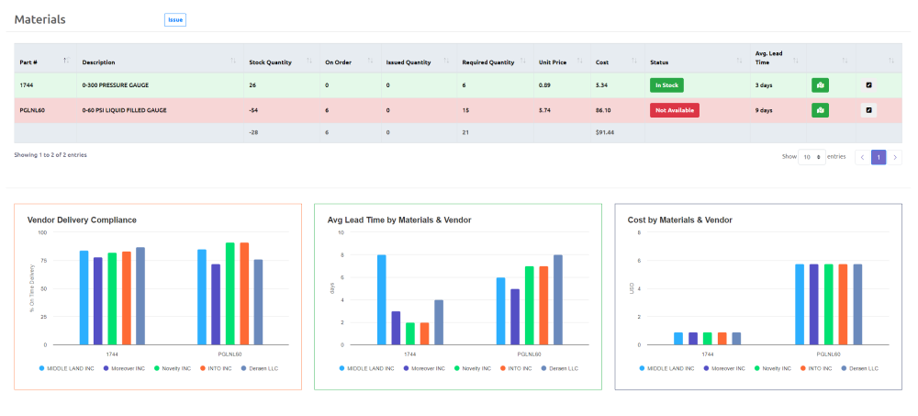Click 0-60 PSI LIQUID FILLED GAUGE description
This screenshot has height=416, width=918.
(124, 109)
